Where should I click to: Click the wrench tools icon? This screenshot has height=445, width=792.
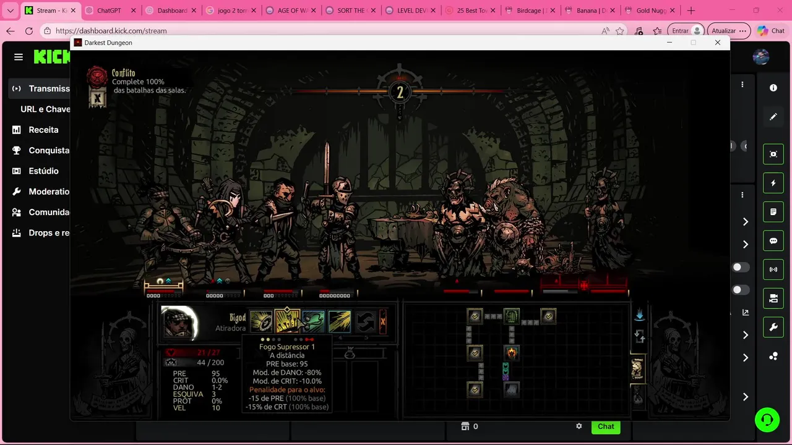[773, 328]
